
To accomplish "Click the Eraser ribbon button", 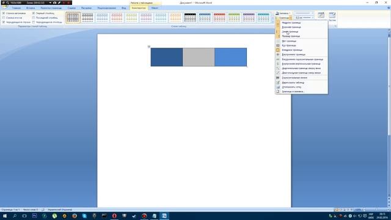I will [332, 16].
